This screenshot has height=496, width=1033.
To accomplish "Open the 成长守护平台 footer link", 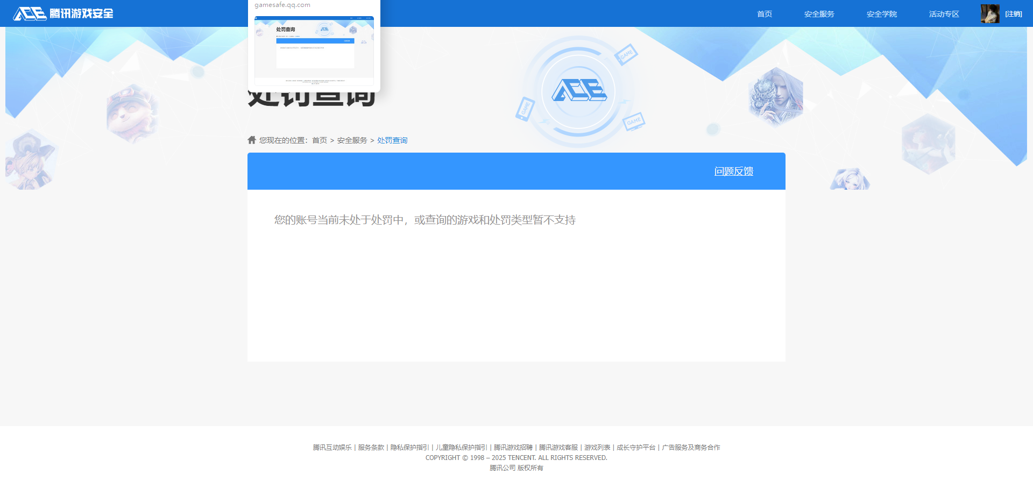I will tap(635, 447).
